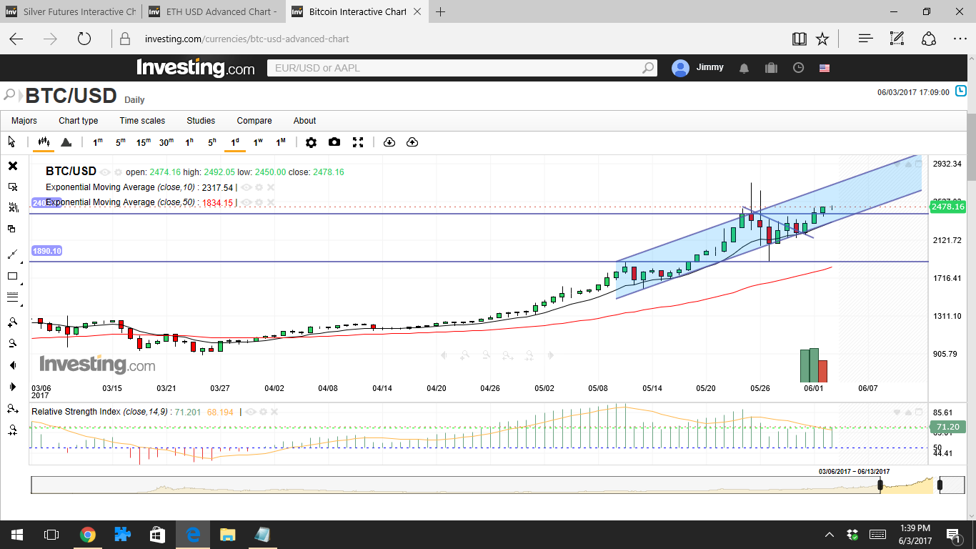Image resolution: width=976 pixels, height=549 pixels.
Task: Switch to area chart type
Action: 66,142
